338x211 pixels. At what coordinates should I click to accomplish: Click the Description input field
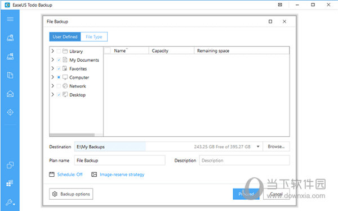(244, 160)
